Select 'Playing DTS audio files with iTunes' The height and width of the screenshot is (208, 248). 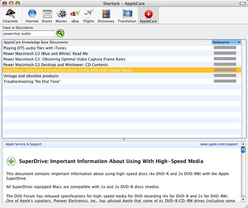point(122,48)
